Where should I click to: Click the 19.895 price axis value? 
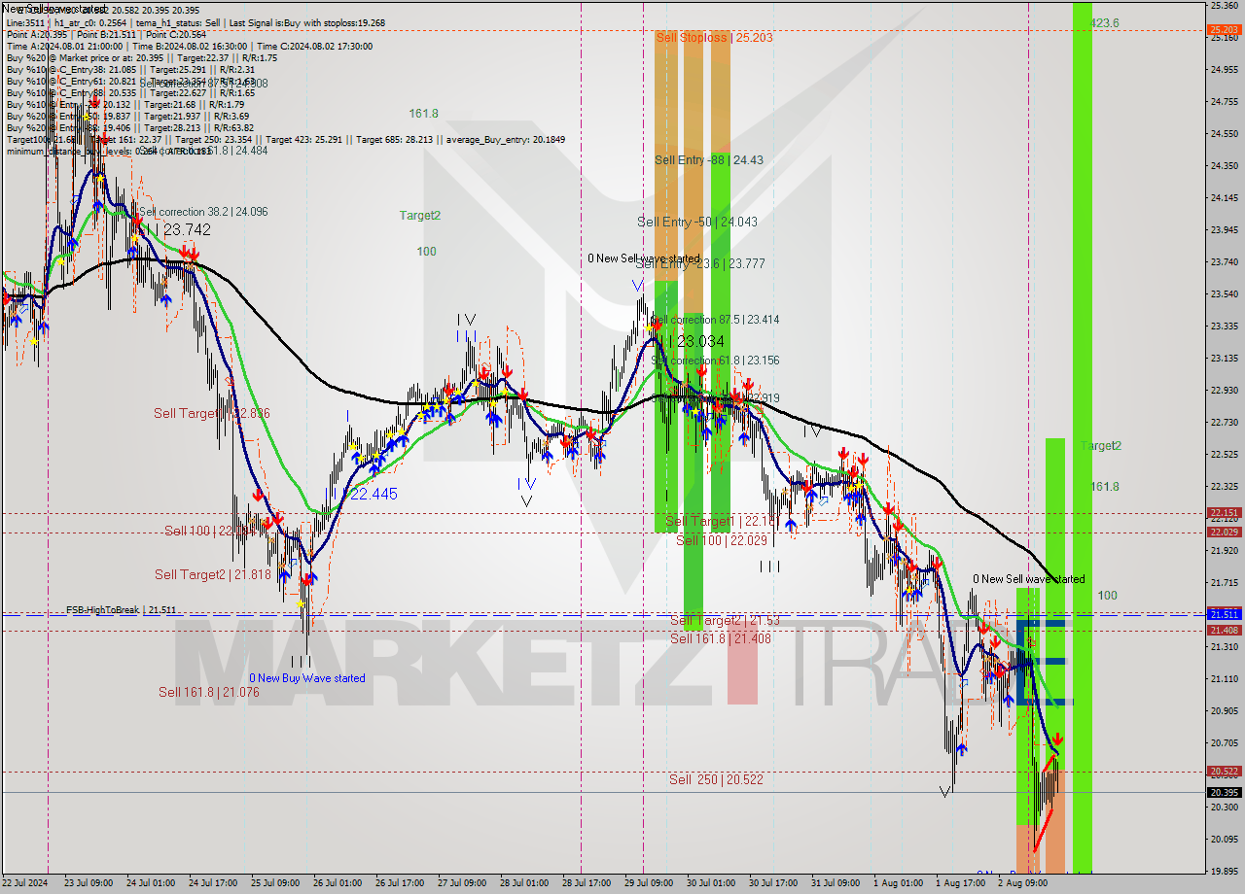tap(1224, 871)
